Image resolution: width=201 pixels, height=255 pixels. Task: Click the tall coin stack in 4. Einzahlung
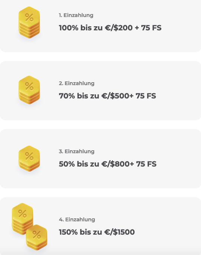23,219
